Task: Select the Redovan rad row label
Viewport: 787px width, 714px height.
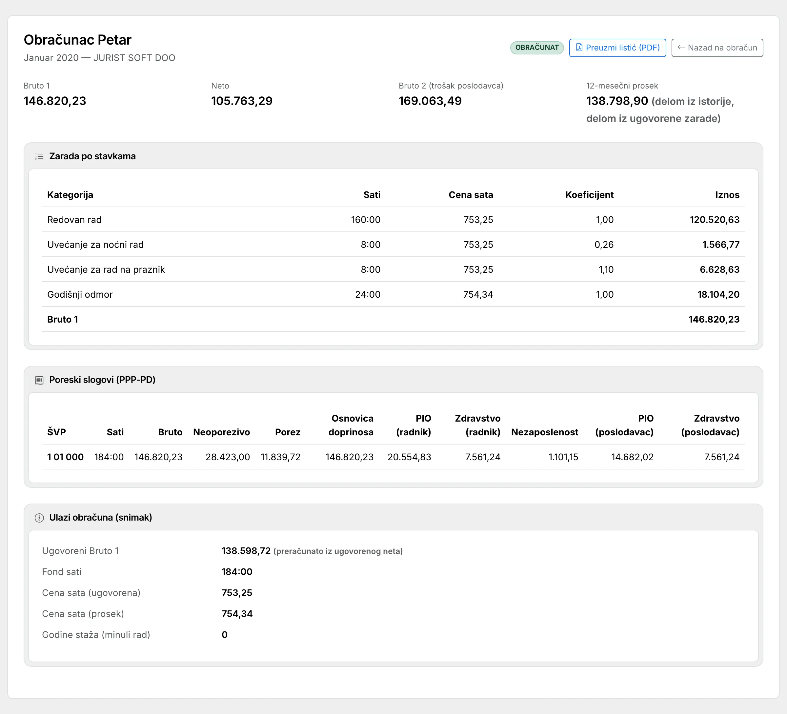Action: point(74,220)
